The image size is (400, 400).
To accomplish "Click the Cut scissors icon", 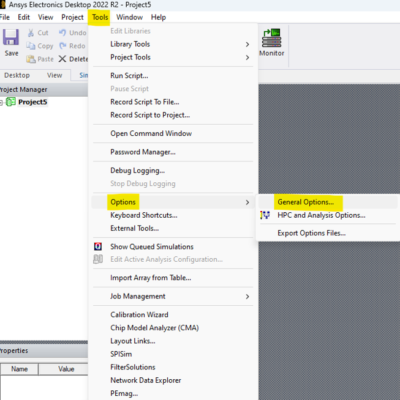I will [x=31, y=33].
